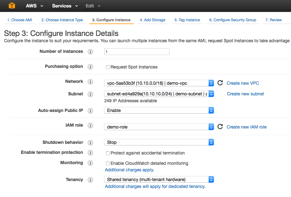Image resolution: width=291 pixels, height=197 pixels.
Task: Click Create new VPC link
Action: tap(243, 83)
